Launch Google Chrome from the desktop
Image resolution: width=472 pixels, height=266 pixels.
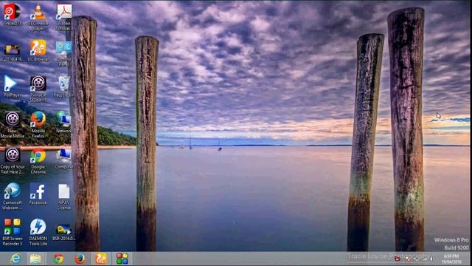(38, 160)
